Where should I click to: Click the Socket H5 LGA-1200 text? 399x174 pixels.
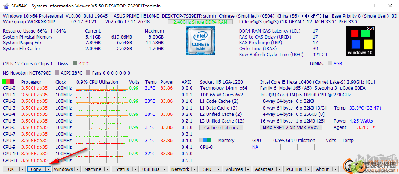pyautogui.click(x=221, y=82)
